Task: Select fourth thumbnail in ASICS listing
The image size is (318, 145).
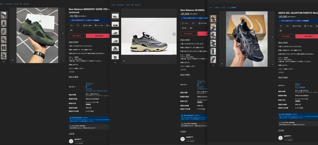Action: pyautogui.click(x=213, y=43)
